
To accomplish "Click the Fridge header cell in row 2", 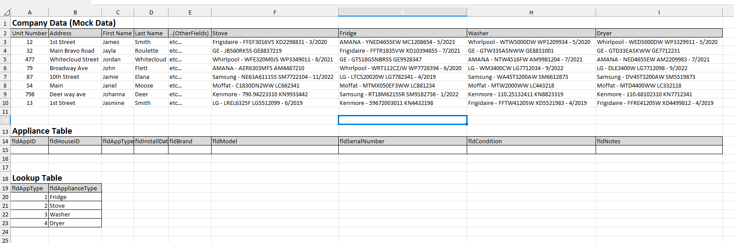I will [403, 33].
